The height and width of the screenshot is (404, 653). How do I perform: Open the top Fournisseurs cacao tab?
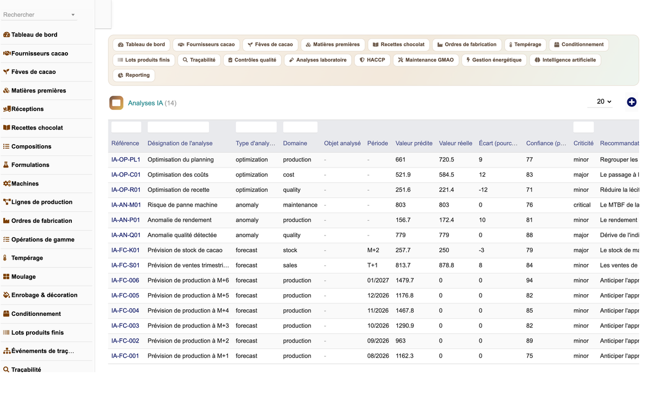(207, 45)
